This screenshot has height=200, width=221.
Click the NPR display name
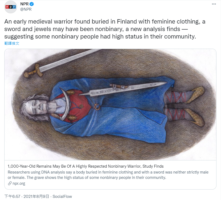coord(24,4)
